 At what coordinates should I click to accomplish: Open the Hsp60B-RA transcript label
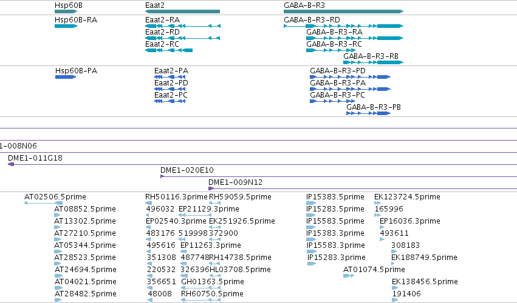tap(76, 20)
